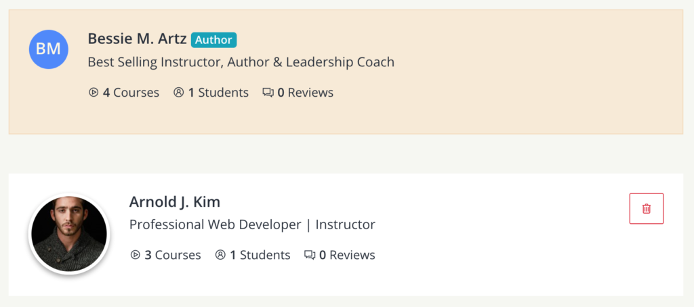Screen dimensions: 694x307
Task: Click Bessie's "0 Reviews" text
Action: (x=305, y=93)
